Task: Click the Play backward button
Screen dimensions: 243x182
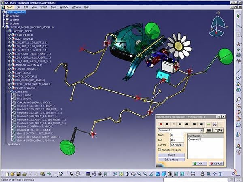Action: [187, 124]
